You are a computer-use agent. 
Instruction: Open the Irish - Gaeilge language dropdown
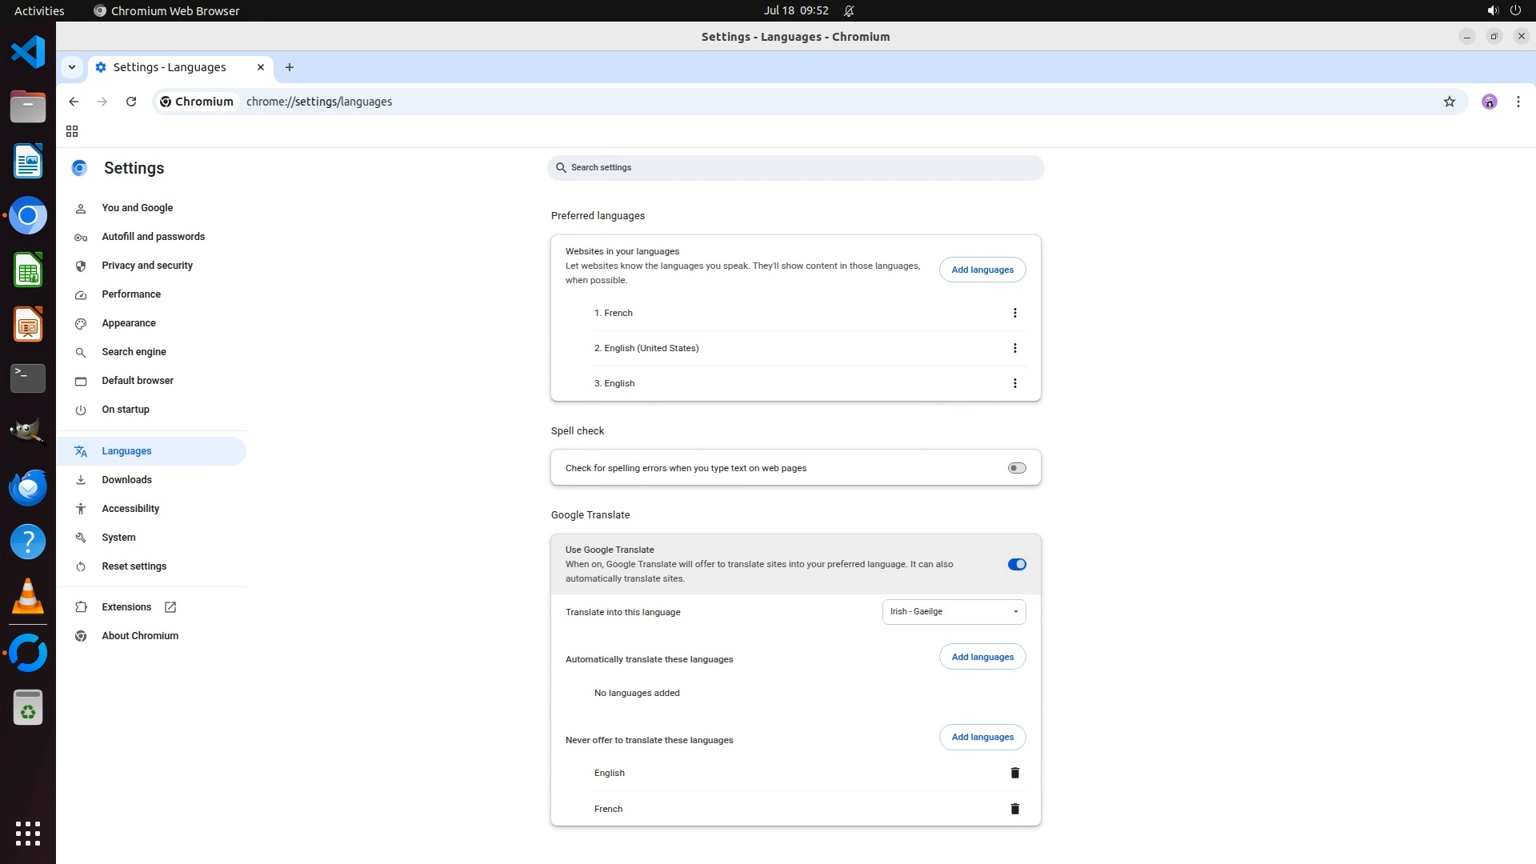coord(954,612)
